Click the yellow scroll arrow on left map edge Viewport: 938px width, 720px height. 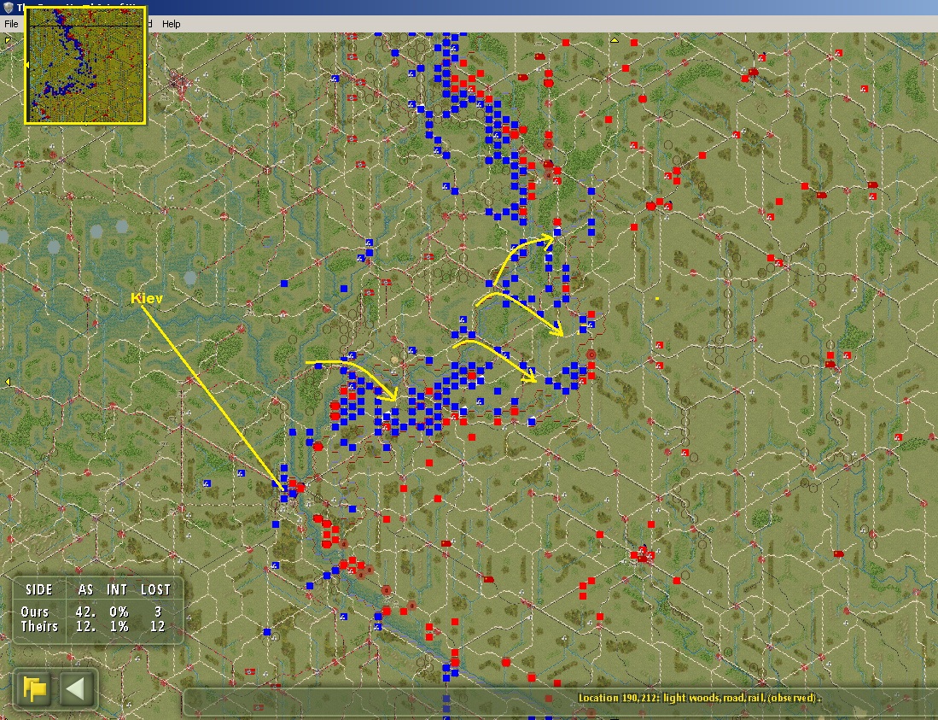click(x=7, y=381)
